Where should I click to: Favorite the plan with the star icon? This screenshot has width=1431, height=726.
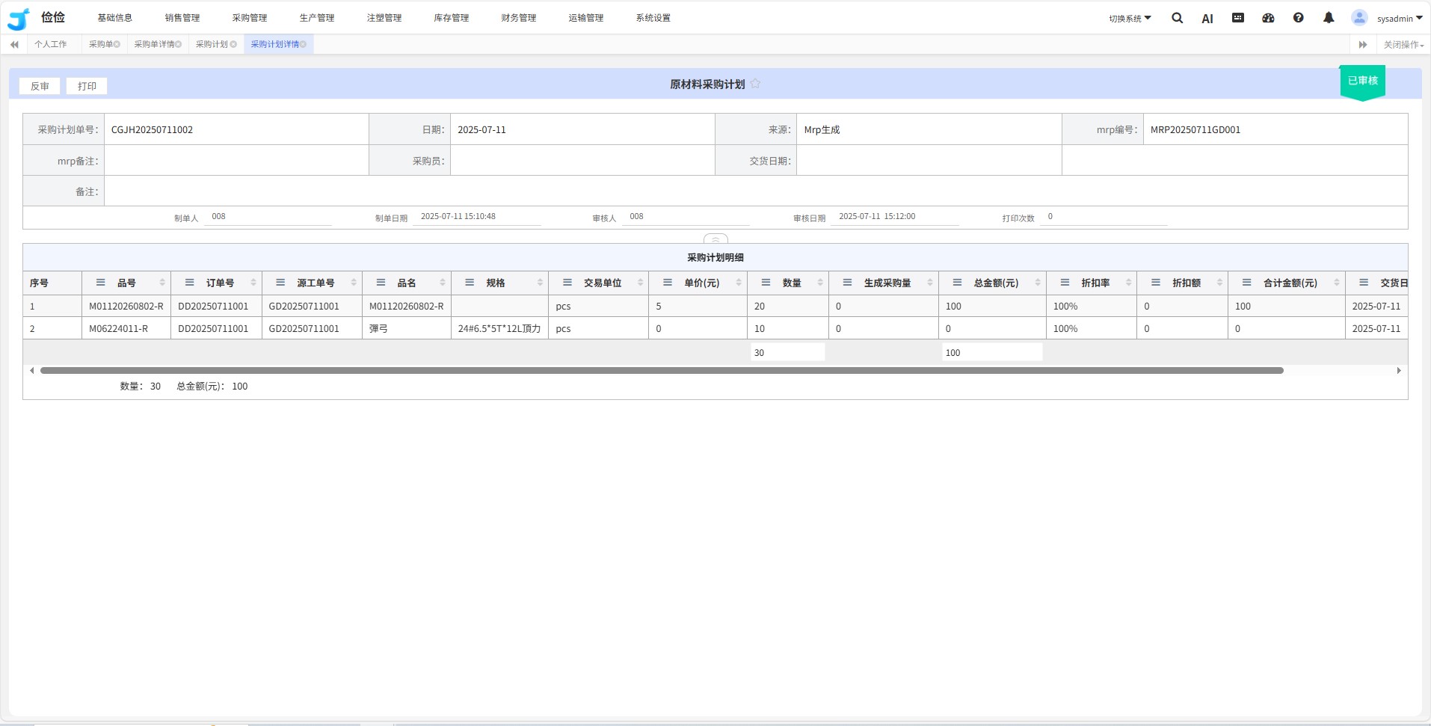point(755,84)
